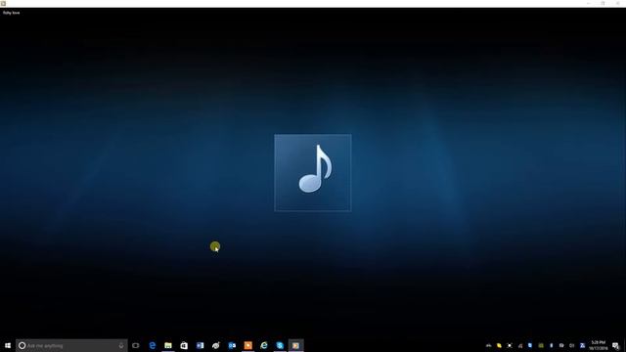The image size is (626, 352).
Task: Open the Action Center notifications icon
Action: coord(615,345)
